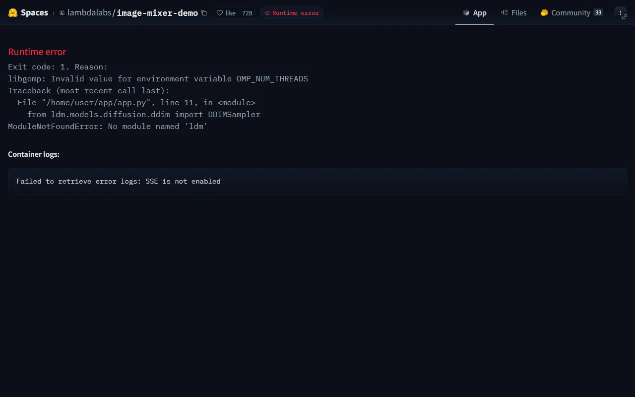Viewport: 635px width, 397px height.
Task: Click the lambdalabs organization avatar icon
Action: 62,13
